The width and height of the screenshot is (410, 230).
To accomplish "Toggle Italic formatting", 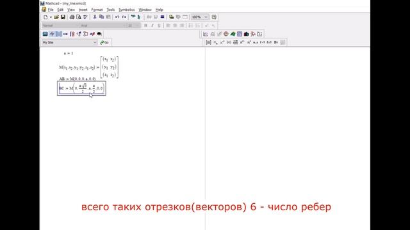I will [152, 26].
